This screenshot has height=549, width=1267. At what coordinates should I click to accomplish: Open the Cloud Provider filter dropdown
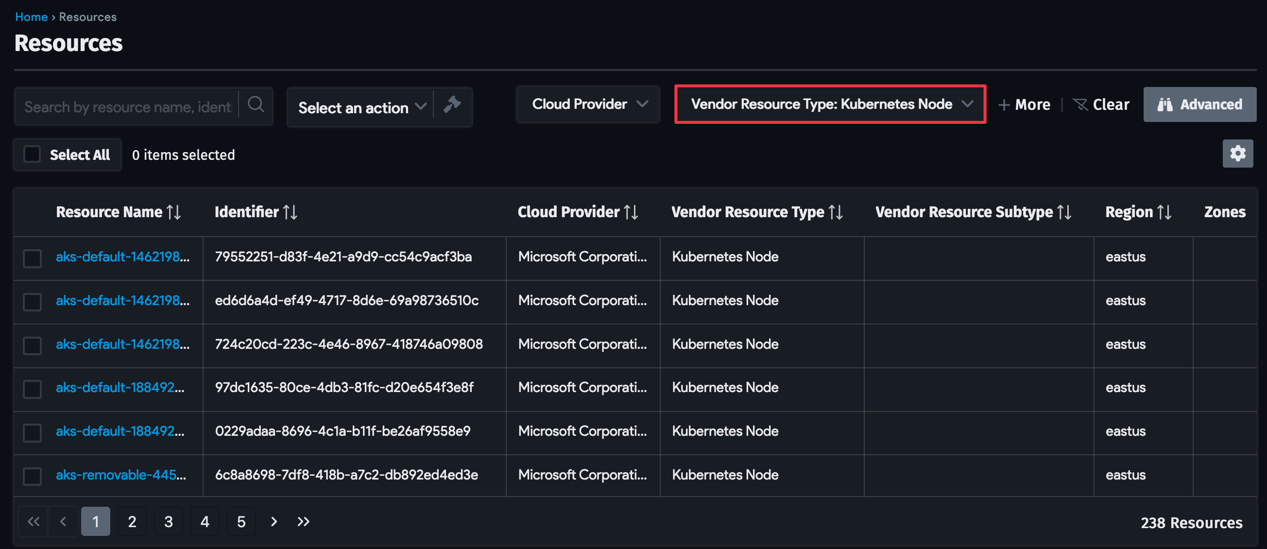(587, 104)
